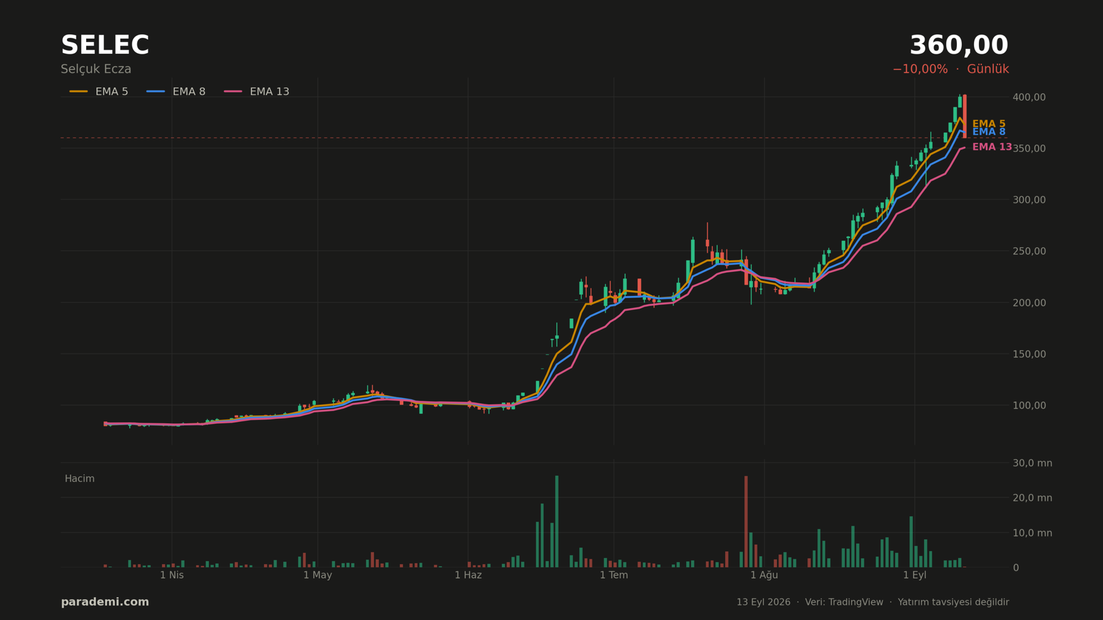Click the 1 Eyl date label
The image size is (1103, 620).
[915, 575]
